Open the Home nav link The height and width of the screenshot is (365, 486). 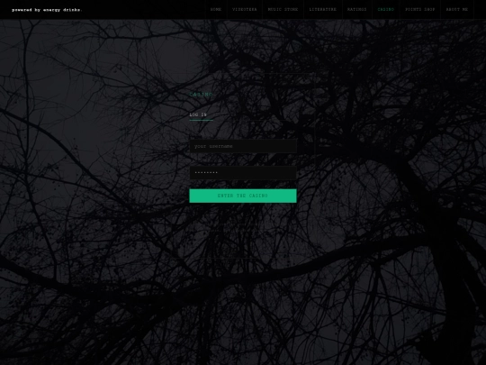pyautogui.click(x=216, y=10)
